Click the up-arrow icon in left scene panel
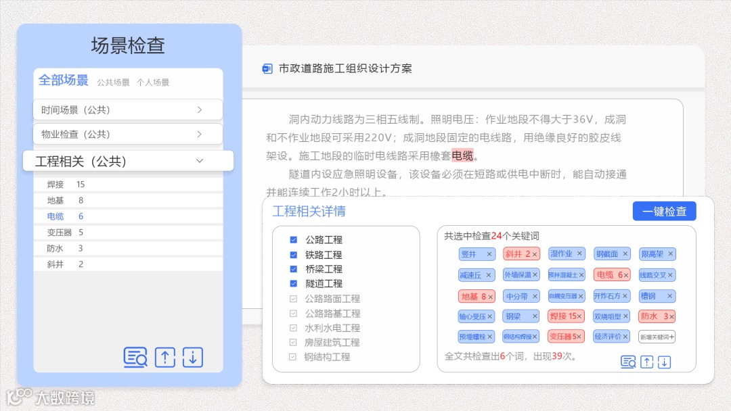731x411 pixels. (x=165, y=358)
